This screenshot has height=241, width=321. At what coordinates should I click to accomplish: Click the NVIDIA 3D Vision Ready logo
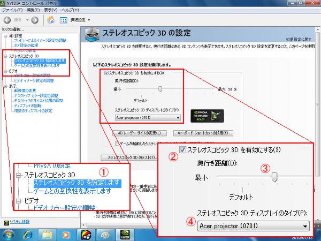(207, 116)
